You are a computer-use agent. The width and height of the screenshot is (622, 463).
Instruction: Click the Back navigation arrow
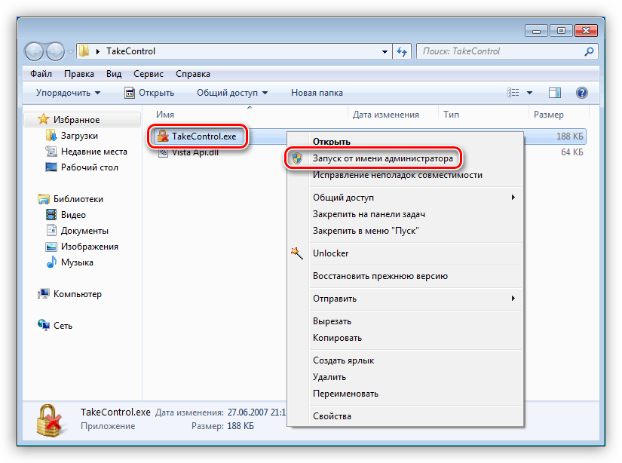pos(34,51)
